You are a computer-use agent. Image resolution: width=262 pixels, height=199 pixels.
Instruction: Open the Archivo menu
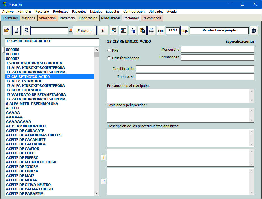(8, 12)
